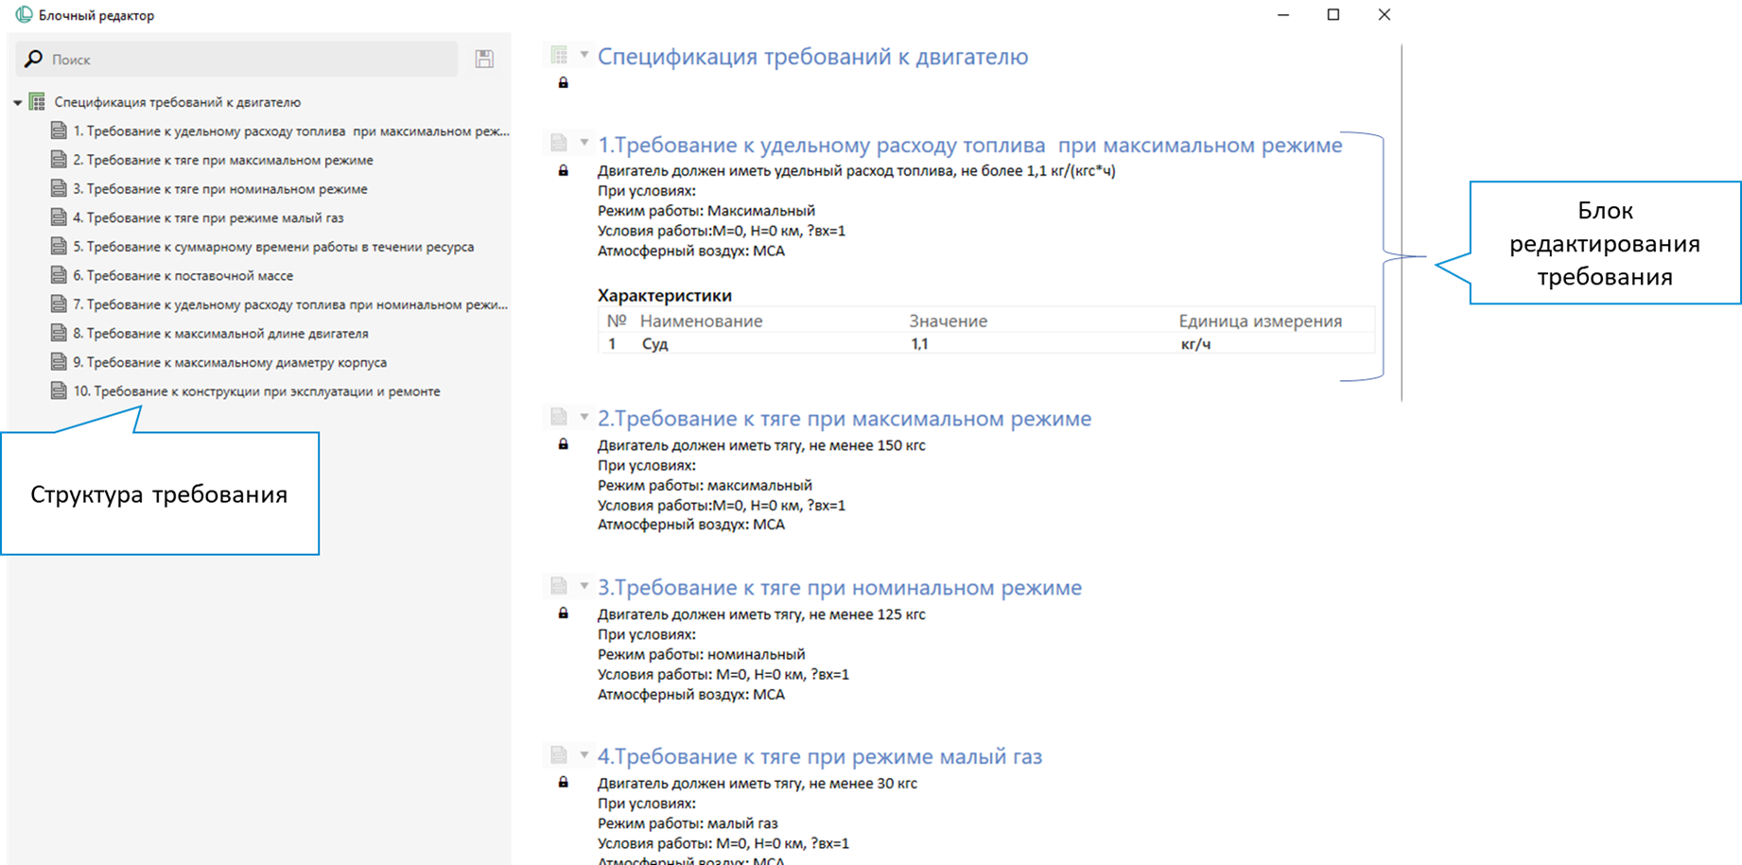
Task: Click the value cell 1,1 in characteristics table
Action: point(920,344)
